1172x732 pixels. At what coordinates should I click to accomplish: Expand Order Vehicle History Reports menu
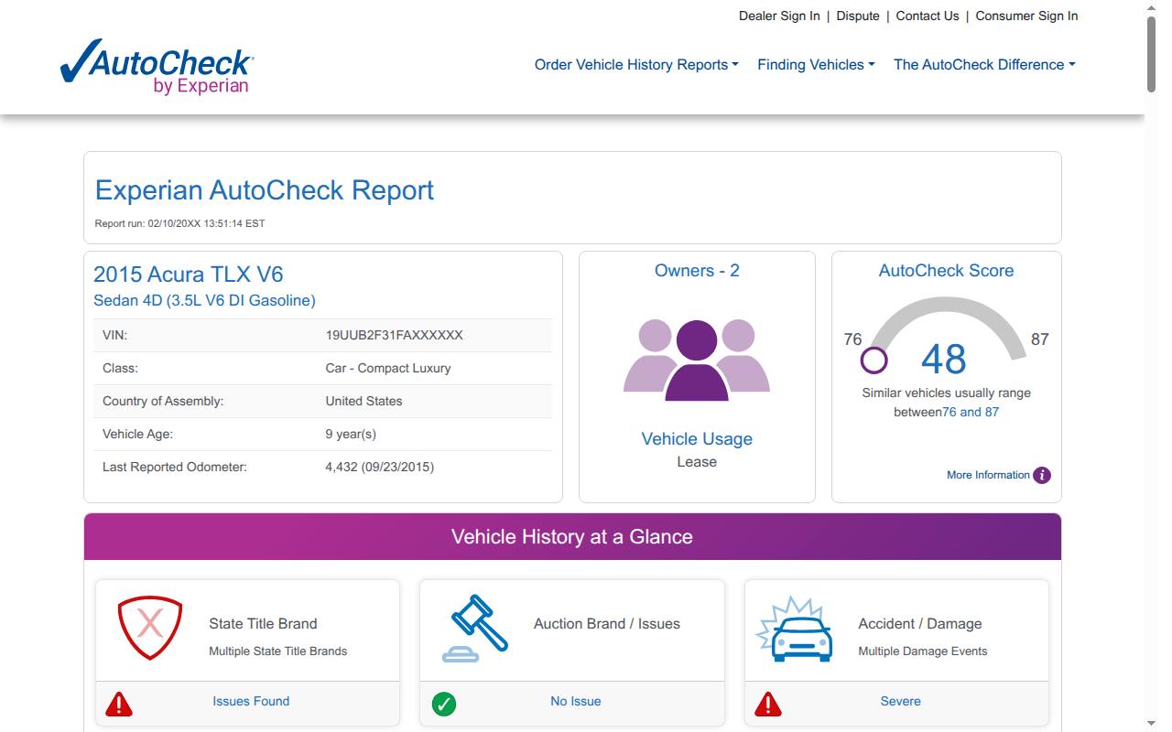pyautogui.click(x=636, y=65)
